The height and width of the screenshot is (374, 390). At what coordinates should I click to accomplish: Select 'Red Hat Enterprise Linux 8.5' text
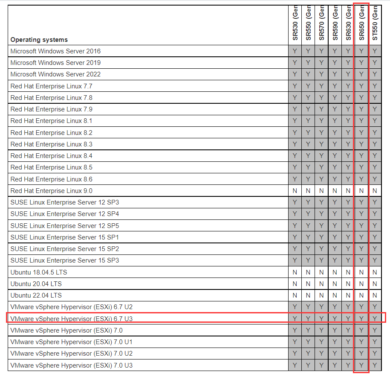(51, 167)
